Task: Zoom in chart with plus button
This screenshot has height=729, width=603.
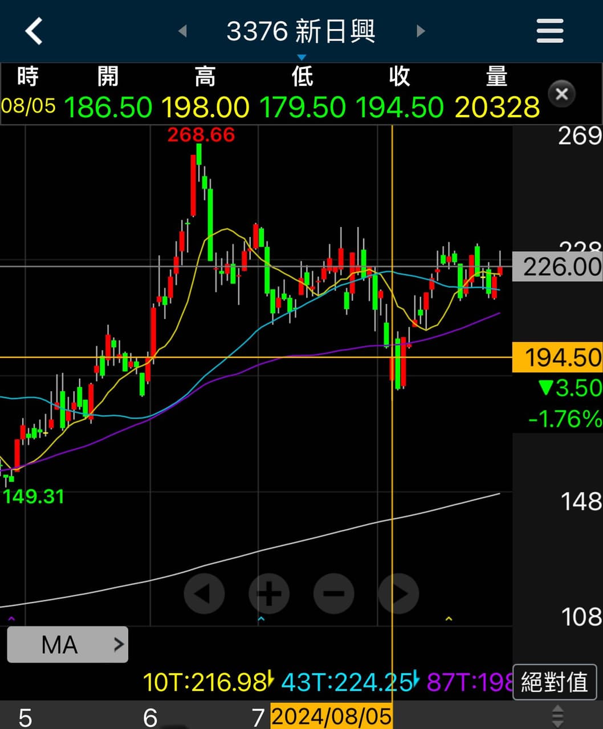Action: pyautogui.click(x=269, y=593)
